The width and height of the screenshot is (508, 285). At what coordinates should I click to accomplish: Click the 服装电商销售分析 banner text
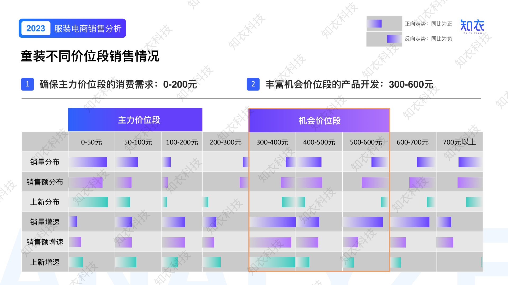(x=88, y=28)
